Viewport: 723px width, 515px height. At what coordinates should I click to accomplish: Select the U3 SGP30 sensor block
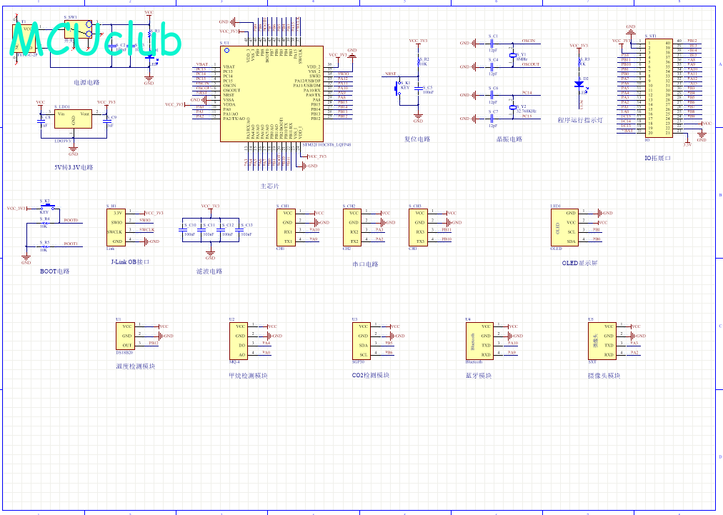tap(361, 341)
